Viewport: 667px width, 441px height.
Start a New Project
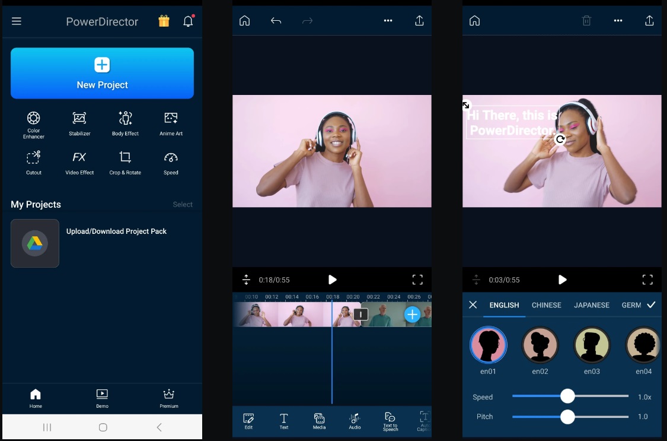(x=101, y=72)
